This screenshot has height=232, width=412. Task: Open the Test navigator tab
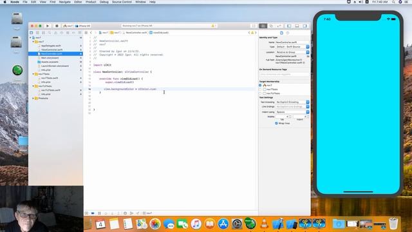[62, 33]
